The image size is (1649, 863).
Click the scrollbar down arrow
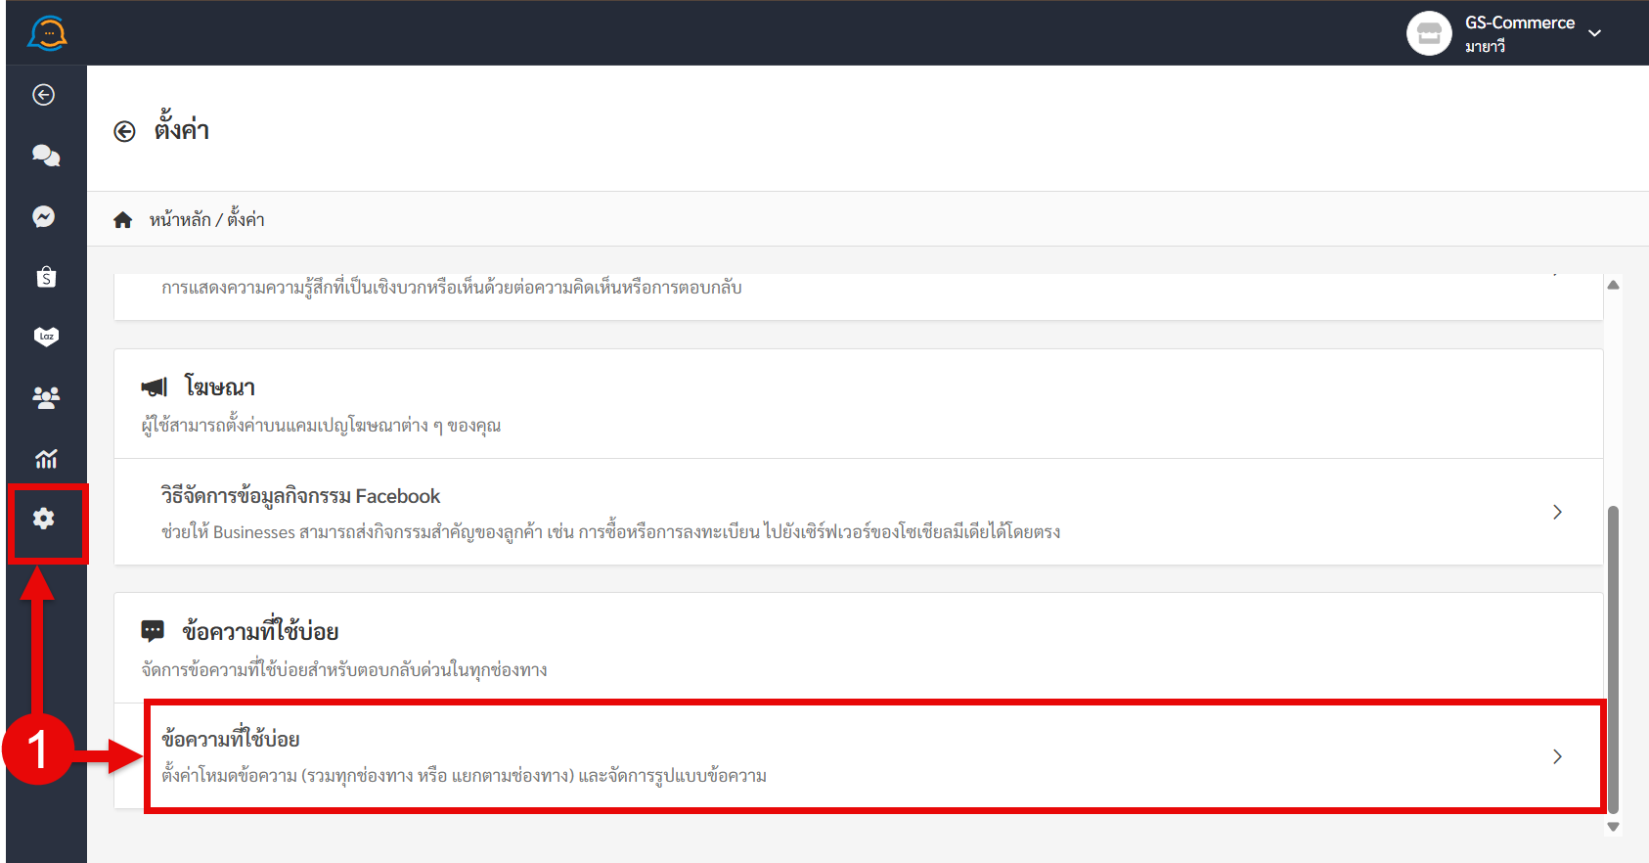(1614, 827)
